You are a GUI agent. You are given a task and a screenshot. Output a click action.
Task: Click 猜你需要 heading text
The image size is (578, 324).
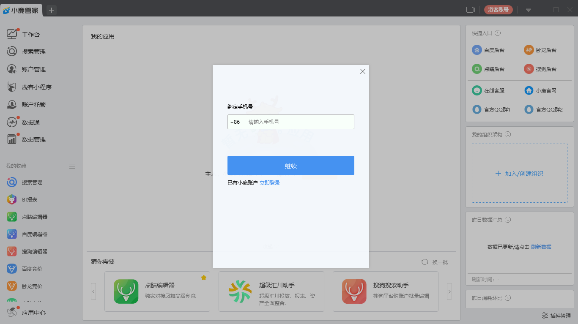pyautogui.click(x=103, y=261)
